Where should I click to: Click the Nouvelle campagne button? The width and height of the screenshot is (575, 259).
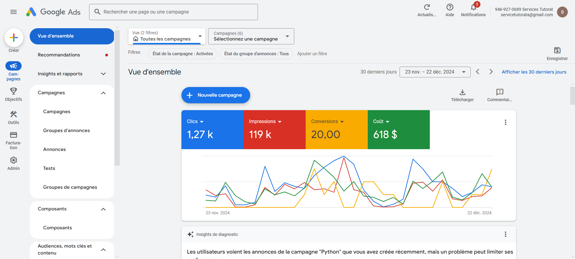pos(216,95)
